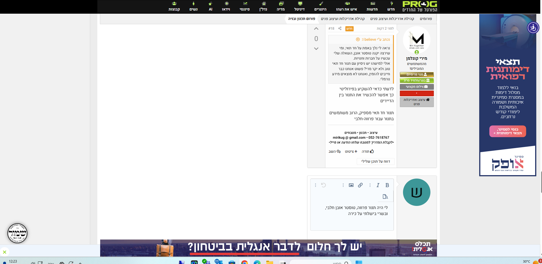Viewport: 542px width, 264px height.
Task: Open the AI nav item
Action: (210, 7)
